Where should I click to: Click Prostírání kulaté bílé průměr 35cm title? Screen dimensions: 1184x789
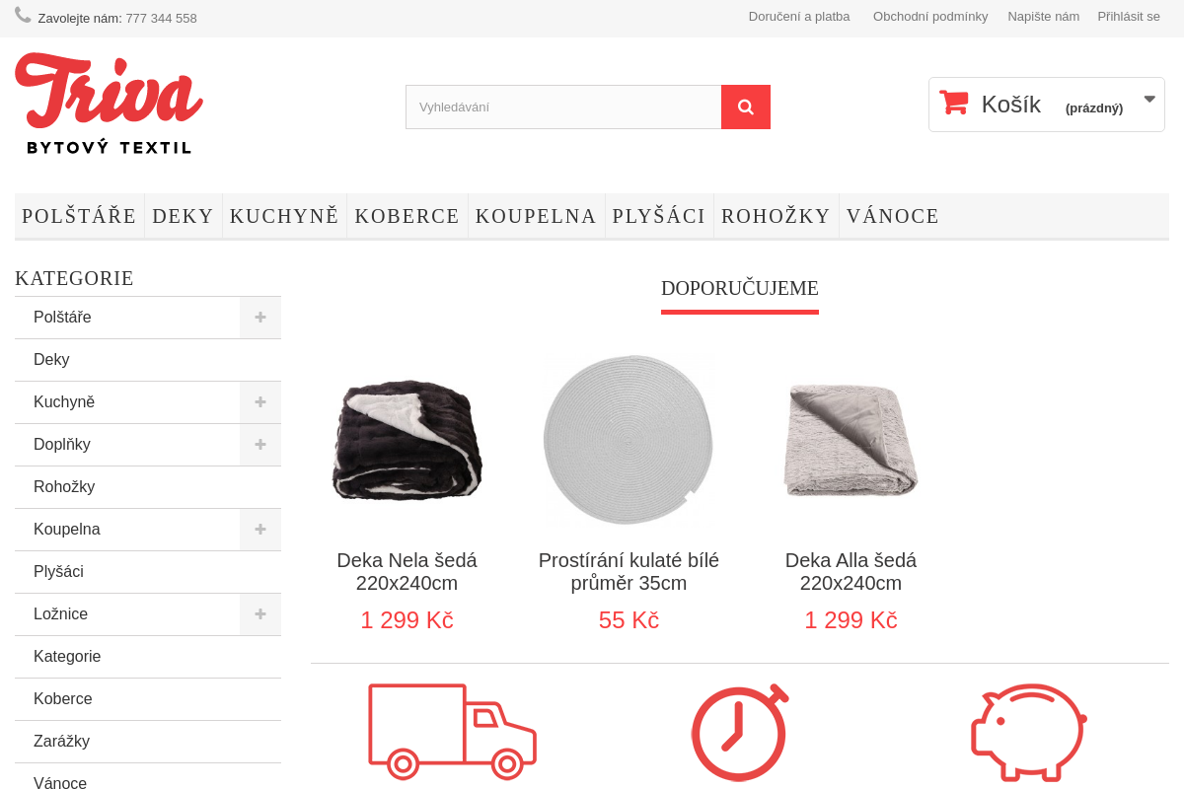629,572
